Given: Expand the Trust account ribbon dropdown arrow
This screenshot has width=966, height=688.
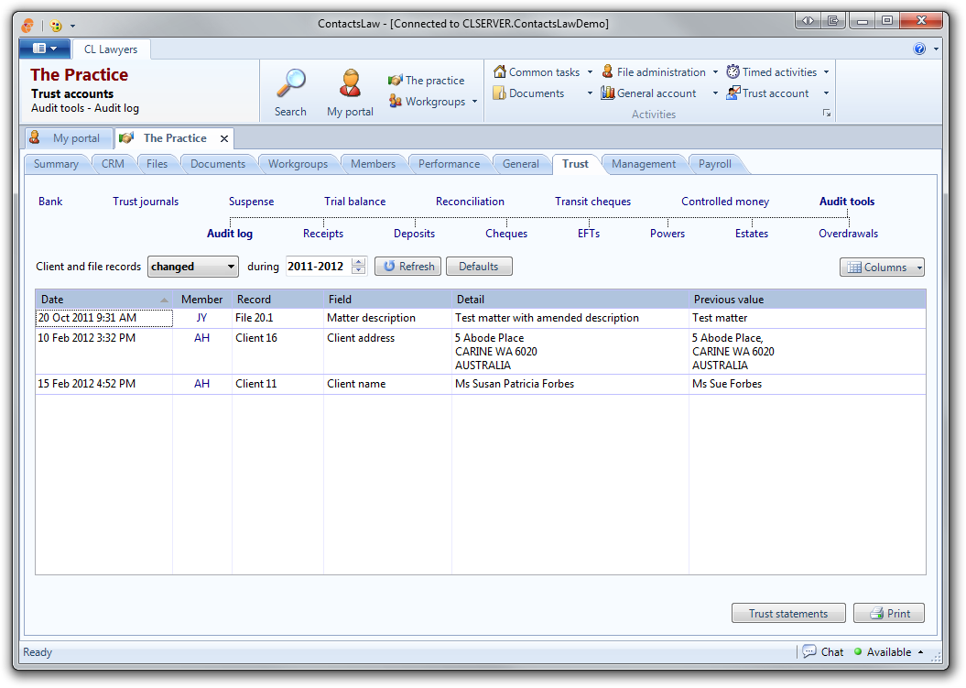Looking at the screenshot, I should tap(826, 93).
